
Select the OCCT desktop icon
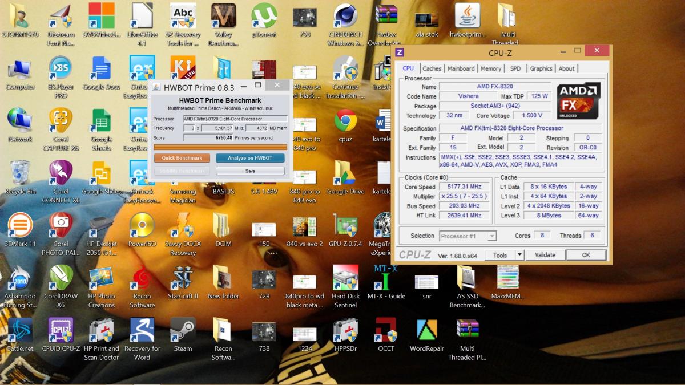tap(386, 335)
